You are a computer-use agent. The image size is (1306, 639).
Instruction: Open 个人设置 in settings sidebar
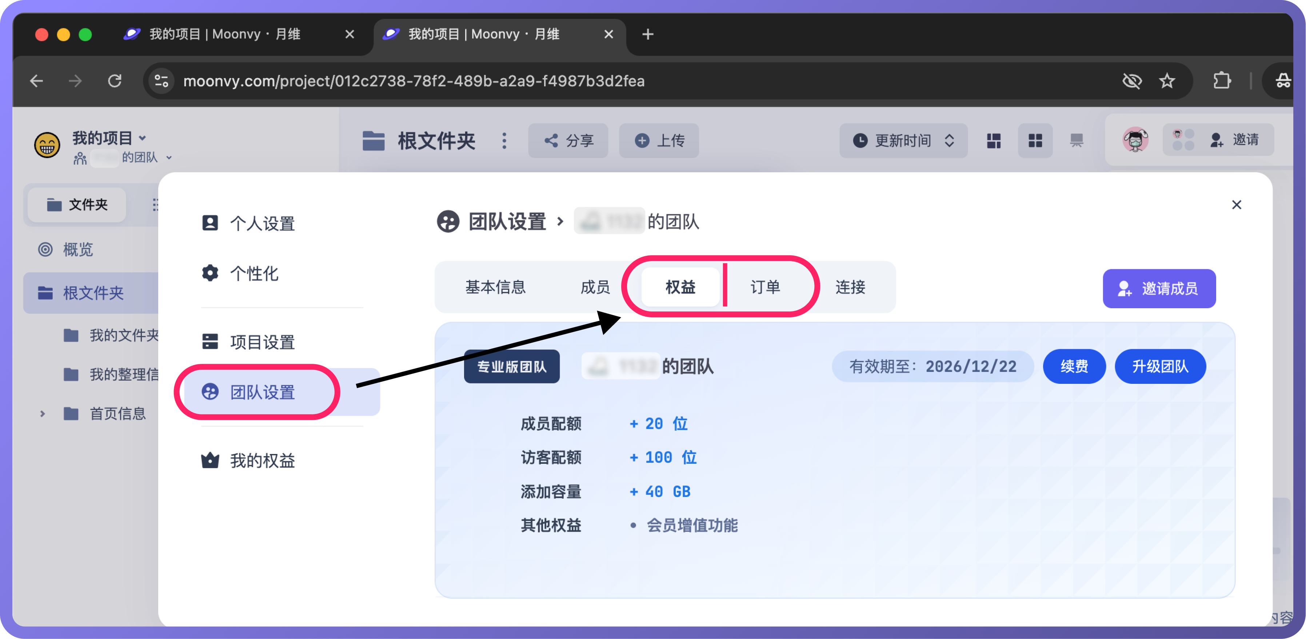[261, 224]
